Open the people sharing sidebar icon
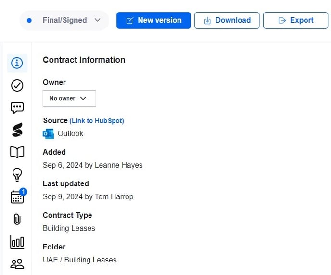Image resolution: width=331 pixels, height=275 pixels. 17,264
